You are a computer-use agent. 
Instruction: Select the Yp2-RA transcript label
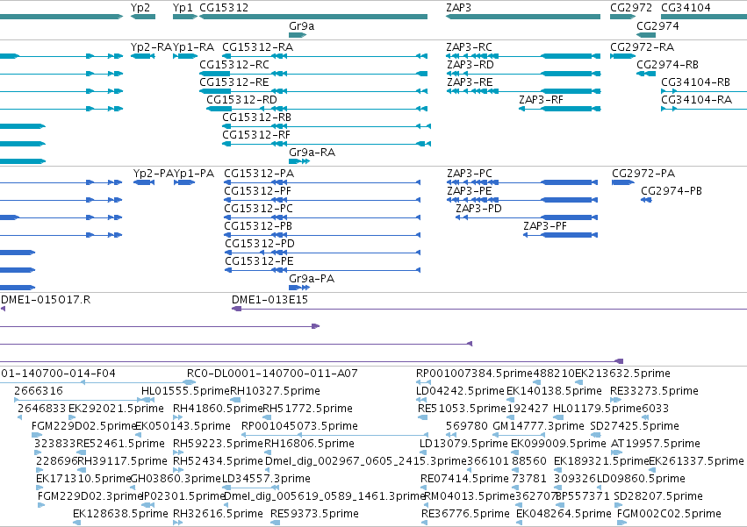pyautogui.click(x=151, y=47)
